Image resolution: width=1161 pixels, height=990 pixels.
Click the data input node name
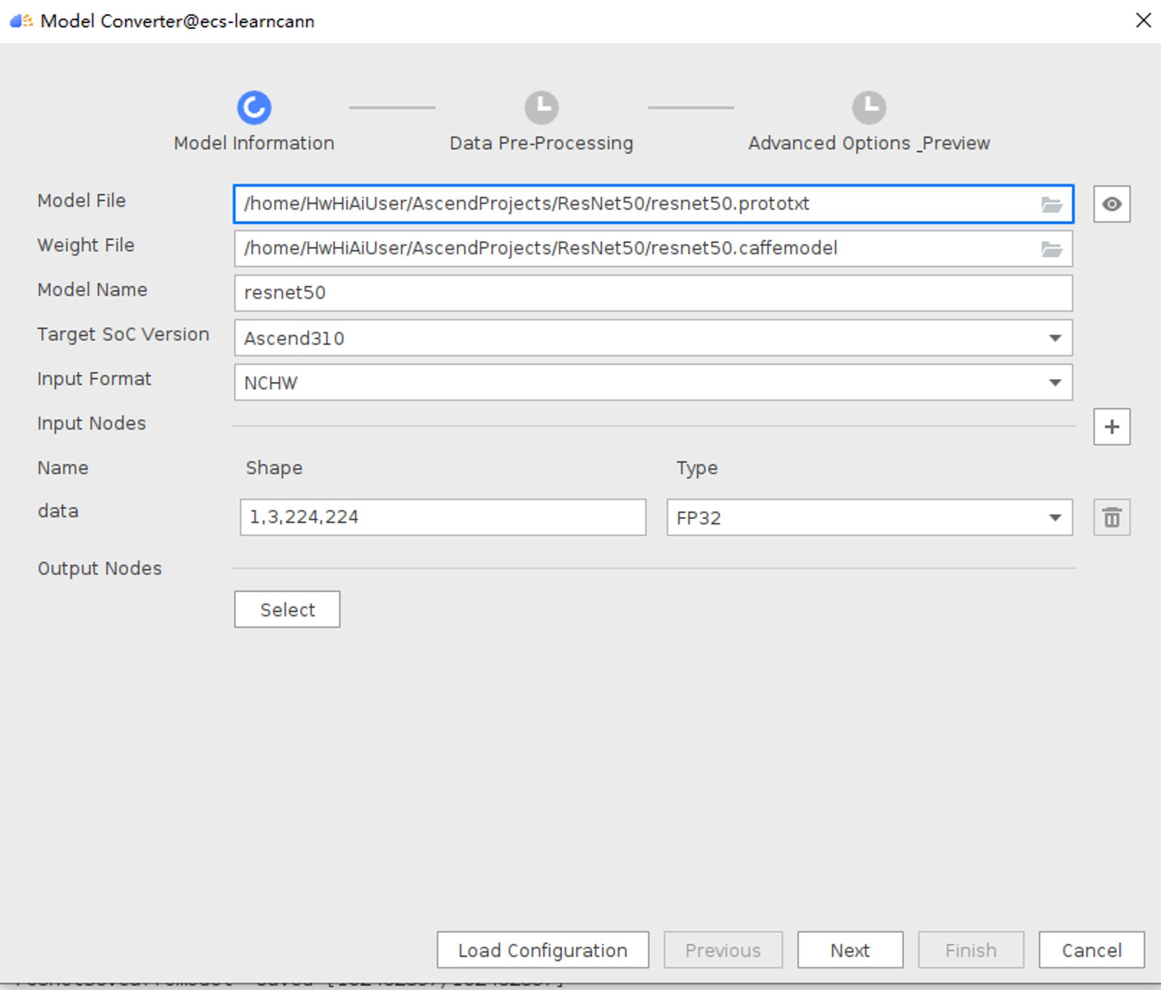tap(58, 512)
